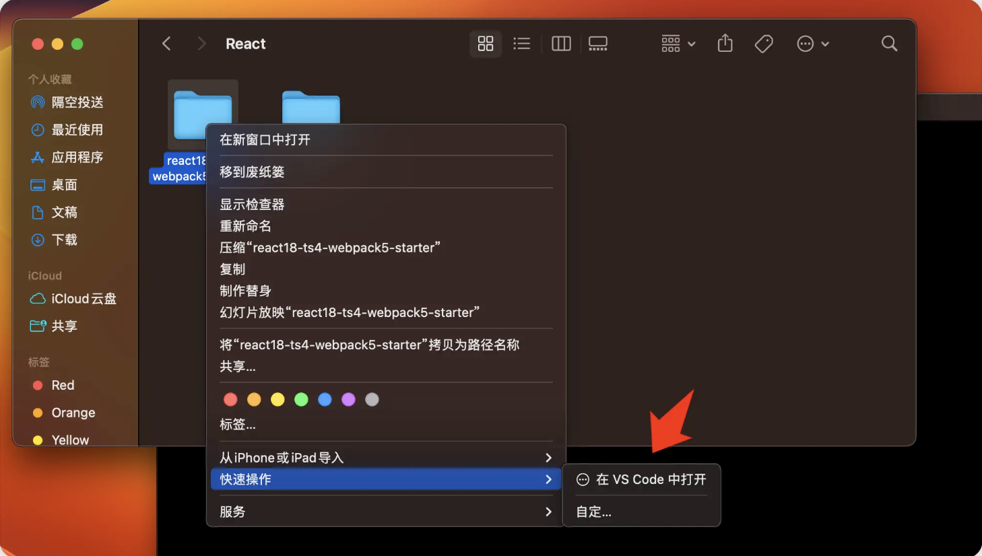Click 在 VS Code 中打开 quick action

[641, 479]
